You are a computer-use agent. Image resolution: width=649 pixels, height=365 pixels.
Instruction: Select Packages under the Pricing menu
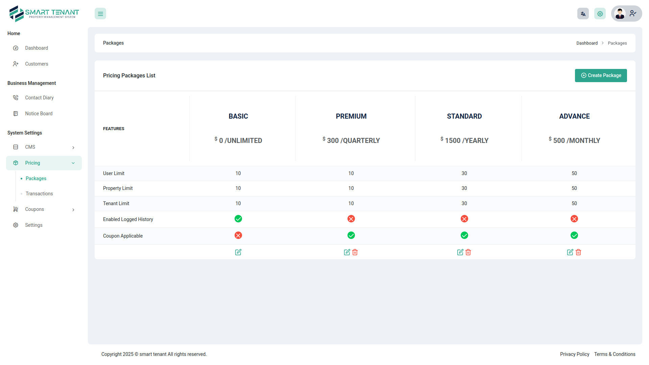(36, 178)
